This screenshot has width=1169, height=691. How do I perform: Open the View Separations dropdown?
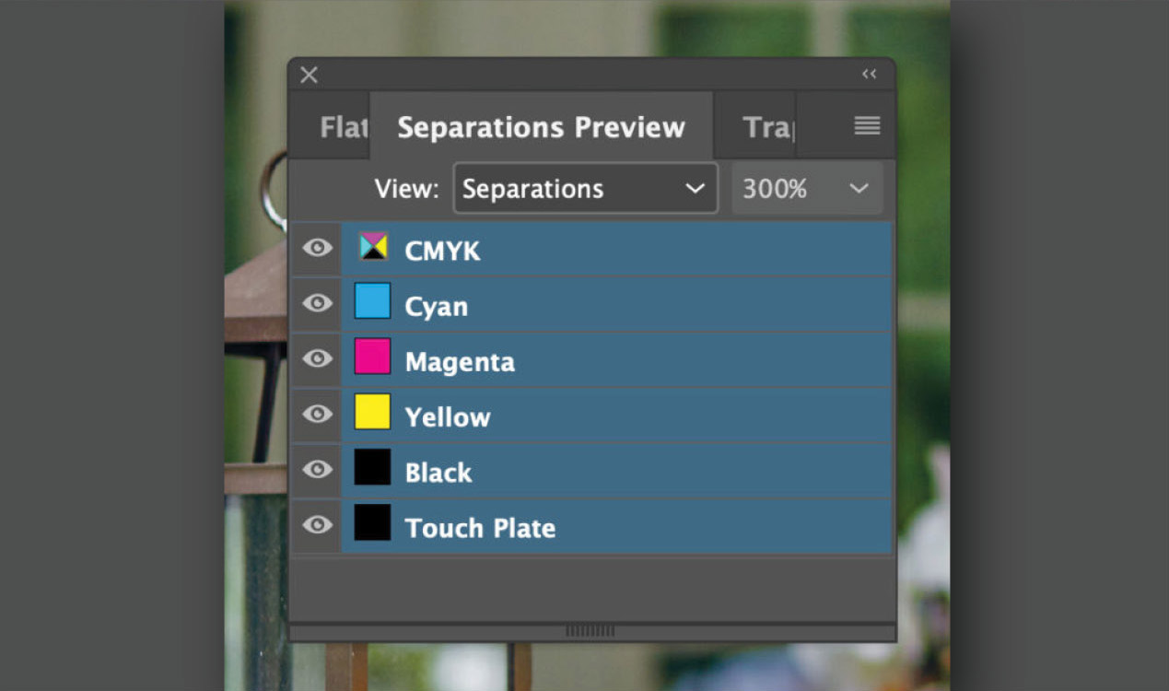(585, 189)
